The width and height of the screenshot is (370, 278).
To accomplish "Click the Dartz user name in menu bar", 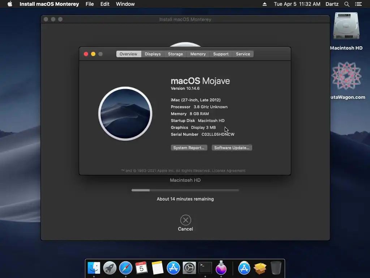I will click(332, 4).
